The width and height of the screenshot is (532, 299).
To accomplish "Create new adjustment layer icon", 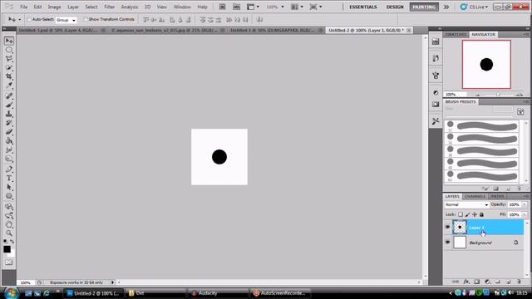I will (x=487, y=282).
